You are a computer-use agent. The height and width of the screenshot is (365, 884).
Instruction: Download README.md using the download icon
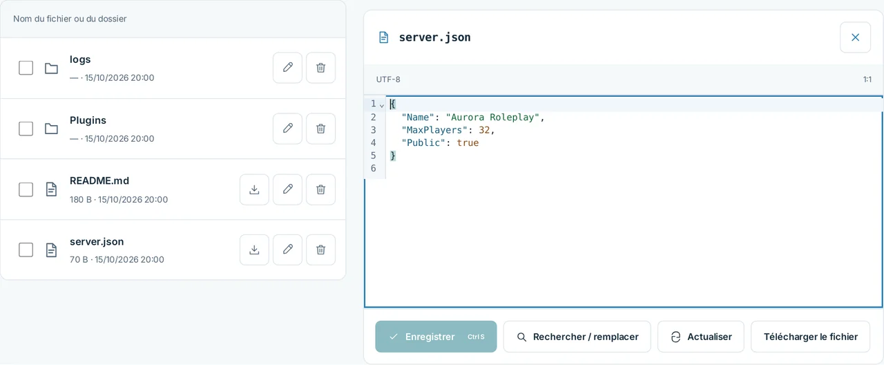point(254,189)
